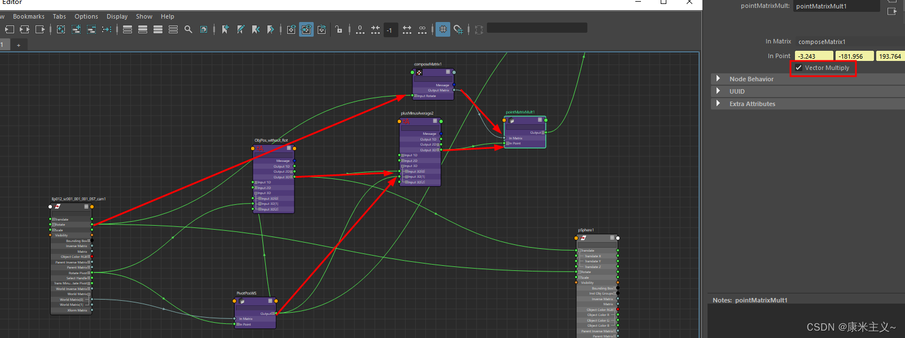Toggle view mode on ObjPos_without_Rot node
This screenshot has width=905, height=338.
[x=288, y=148]
